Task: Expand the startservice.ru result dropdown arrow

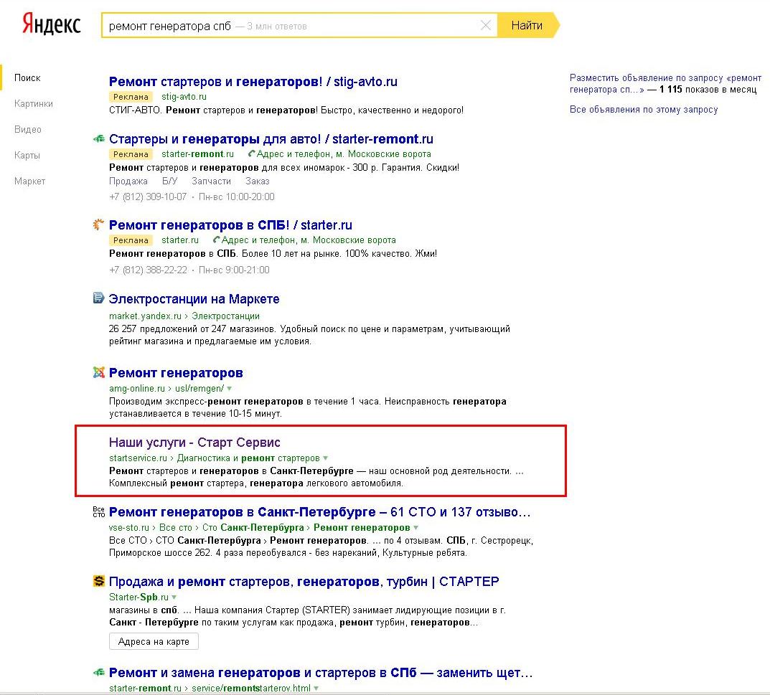Action: (325, 458)
